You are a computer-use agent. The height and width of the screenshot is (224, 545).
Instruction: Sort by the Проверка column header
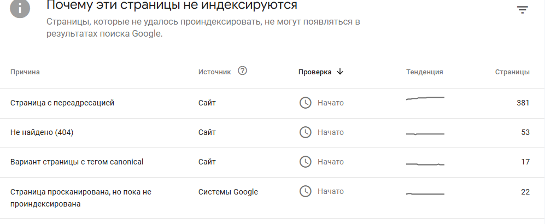[x=315, y=72]
